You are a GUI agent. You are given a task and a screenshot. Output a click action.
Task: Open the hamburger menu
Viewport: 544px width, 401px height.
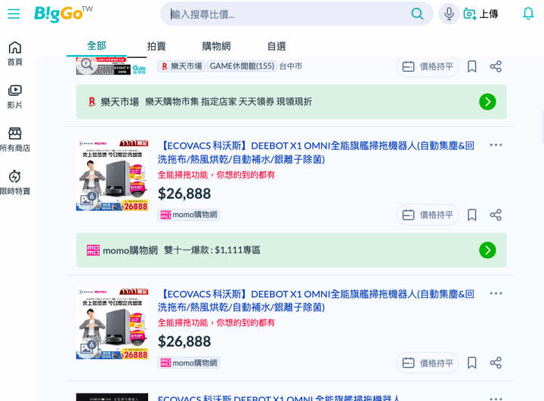[x=14, y=14]
